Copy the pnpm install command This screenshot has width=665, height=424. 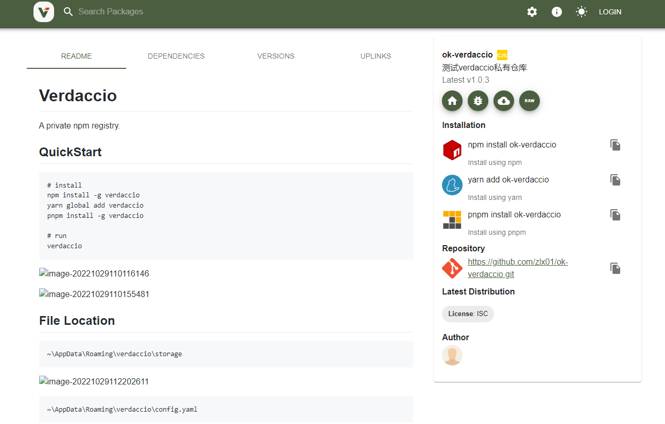click(x=615, y=215)
